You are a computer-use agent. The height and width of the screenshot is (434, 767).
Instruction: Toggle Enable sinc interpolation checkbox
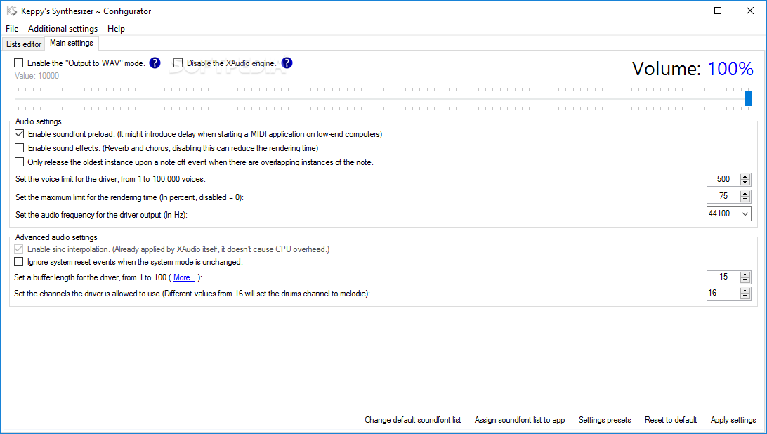[19, 249]
